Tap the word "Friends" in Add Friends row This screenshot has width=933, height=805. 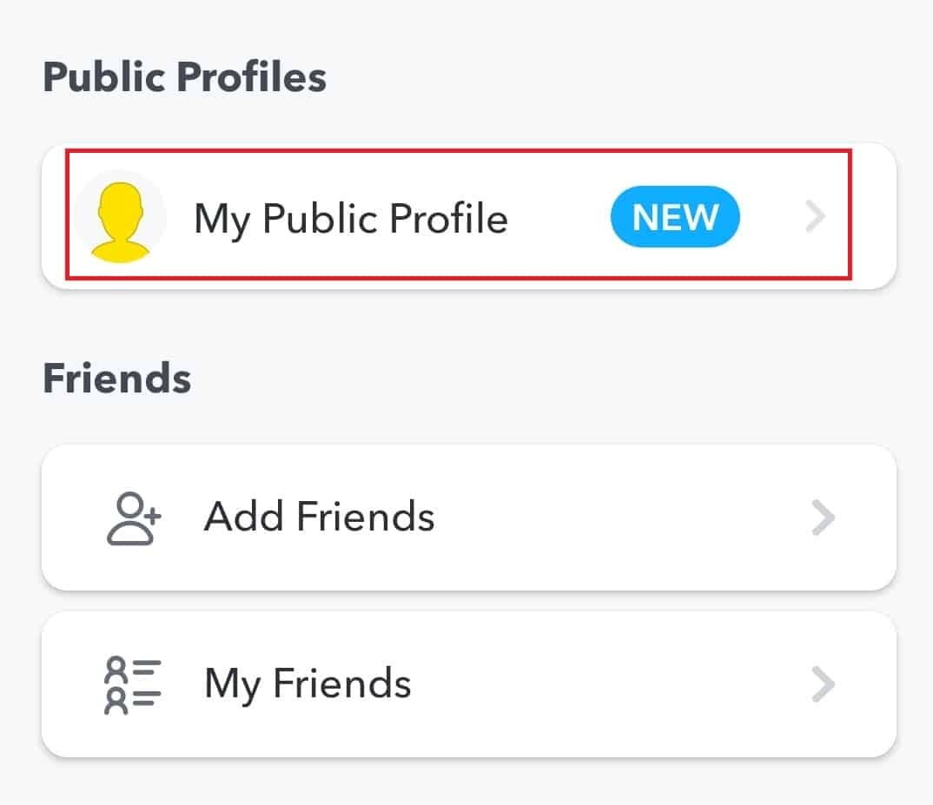click(x=365, y=518)
